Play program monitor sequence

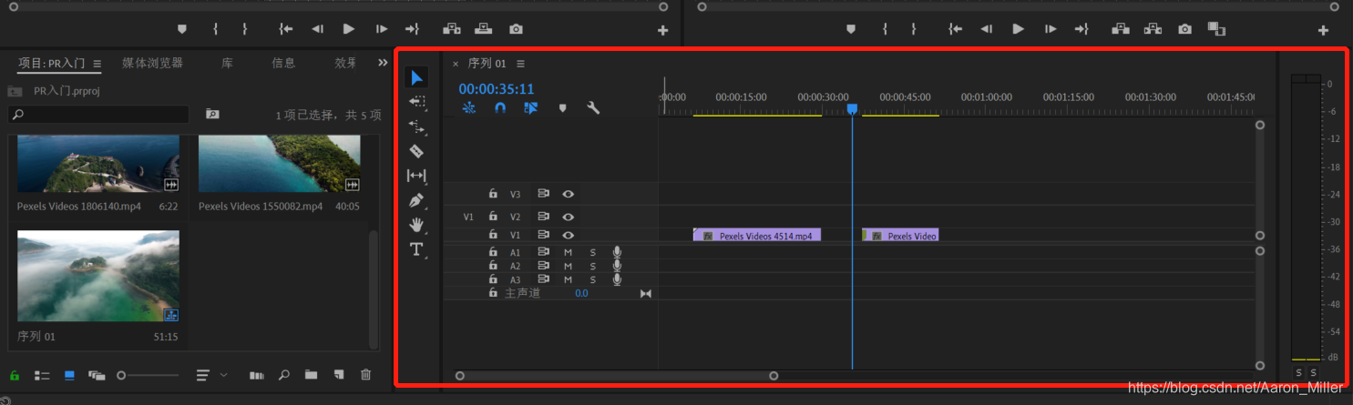(1018, 29)
